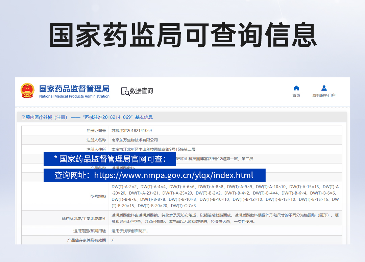365x262 pixels.
Task: Open the 首页 home icon
Action: pyautogui.click(x=296, y=88)
